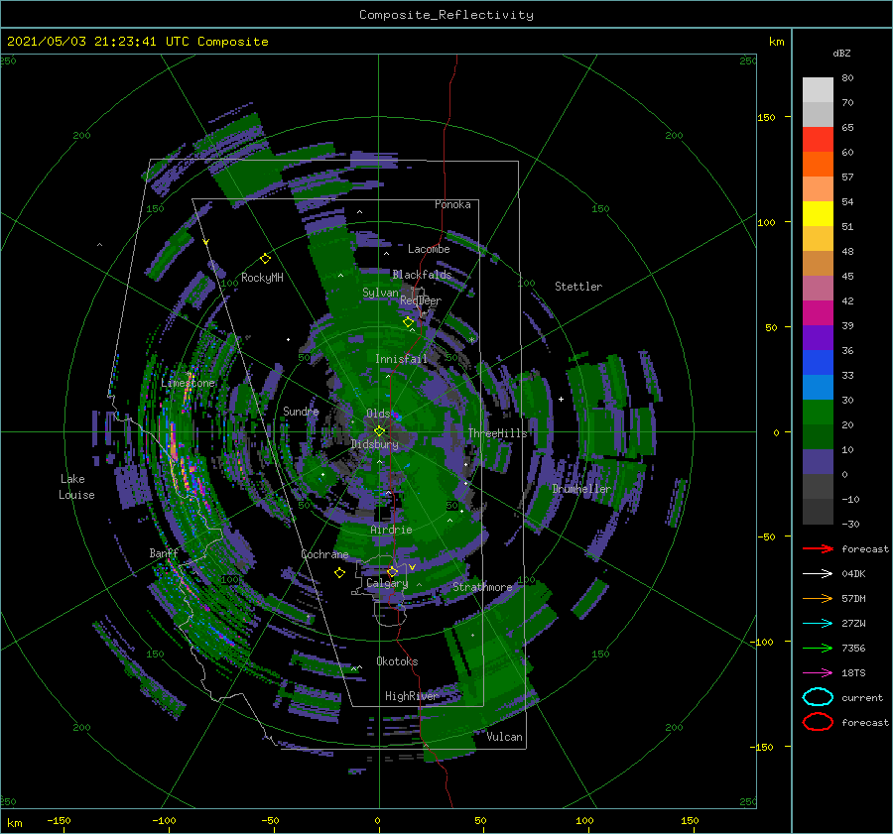Click the yellow diamond marker below RedDeer
Screen dimensions: 893x834
(x=408, y=322)
